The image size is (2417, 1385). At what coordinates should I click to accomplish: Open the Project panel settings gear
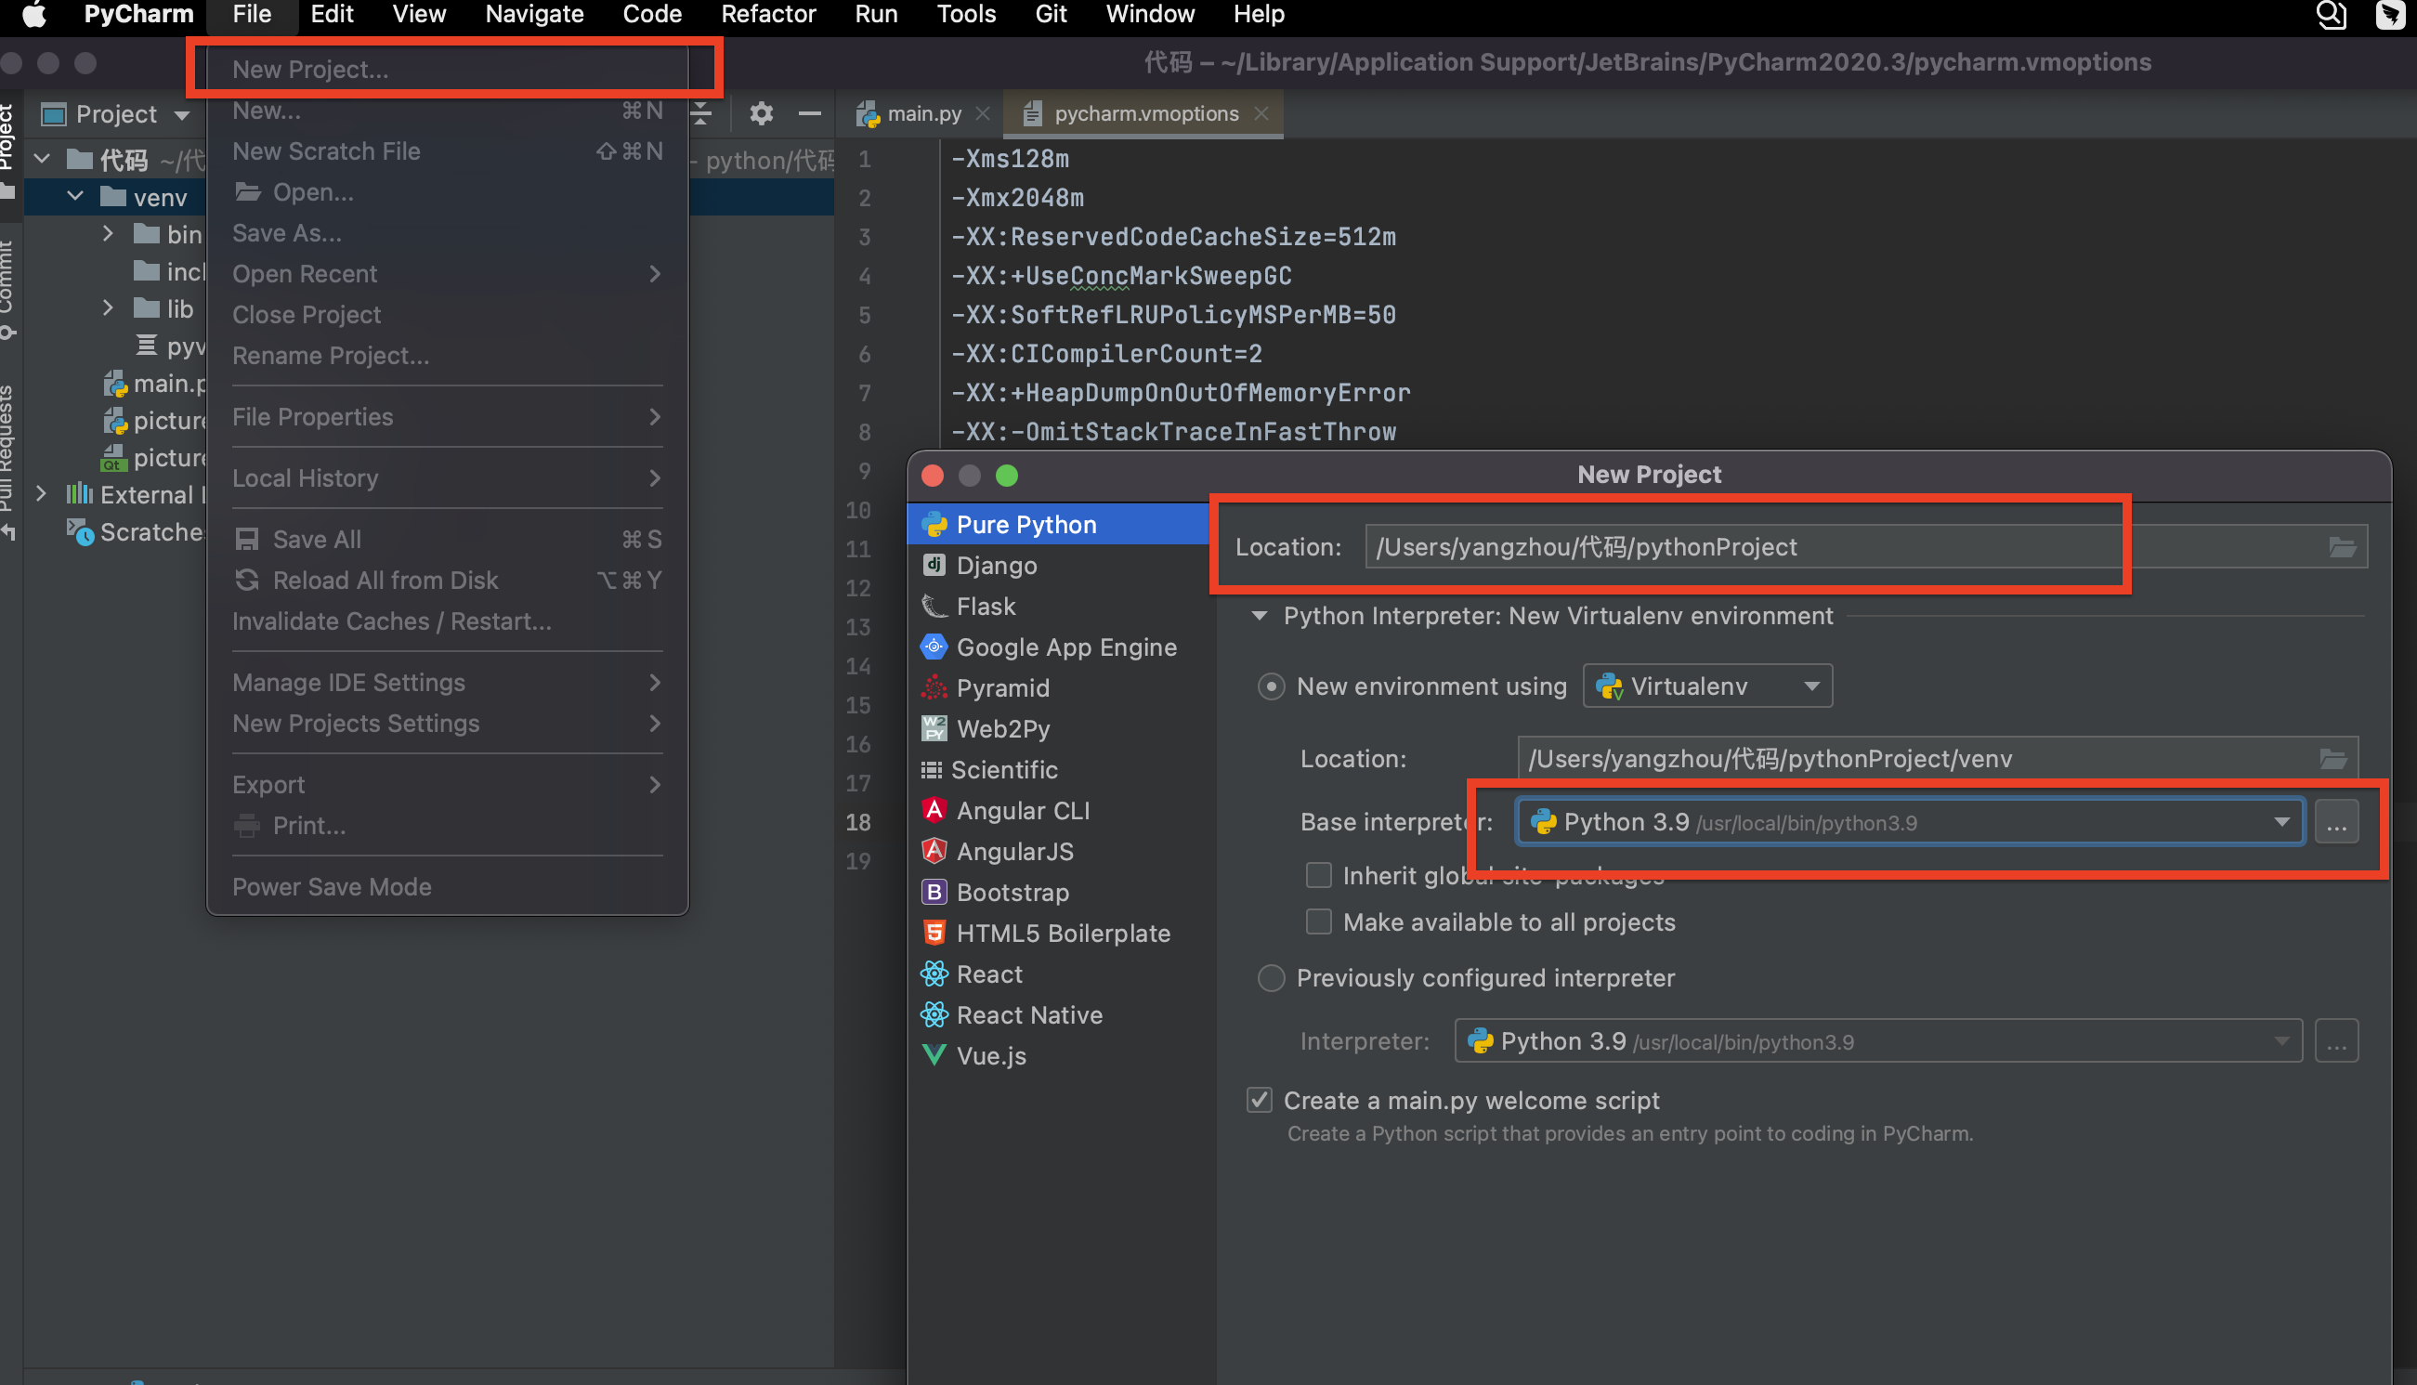point(760,113)
